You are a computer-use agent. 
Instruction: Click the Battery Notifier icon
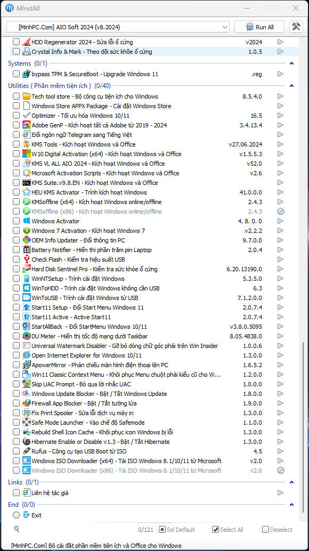tap(26, 250)
